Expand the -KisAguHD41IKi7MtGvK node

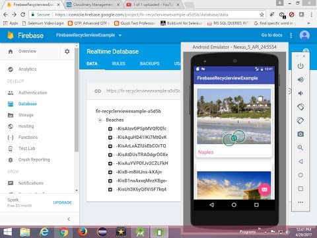coord(110,138)
